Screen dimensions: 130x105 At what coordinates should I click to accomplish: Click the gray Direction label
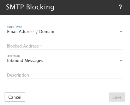[13, 56]
